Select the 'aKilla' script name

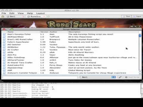pyautogui.click(x=10, y=52)
